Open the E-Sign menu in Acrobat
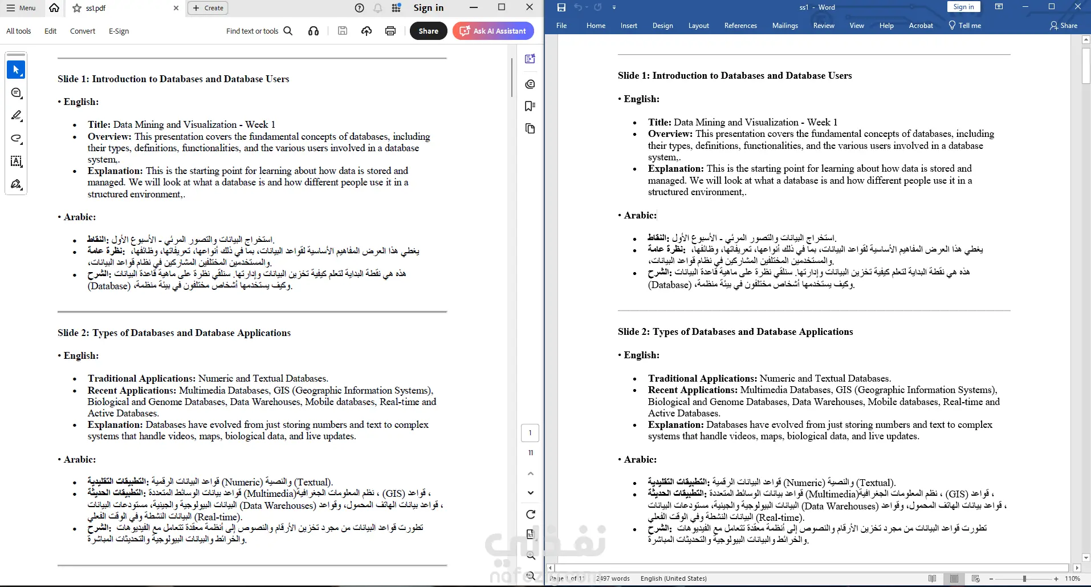 coord(119,31)
